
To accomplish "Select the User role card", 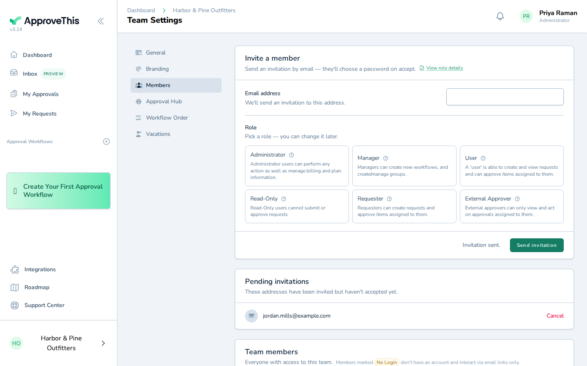I will coord(512,166).
